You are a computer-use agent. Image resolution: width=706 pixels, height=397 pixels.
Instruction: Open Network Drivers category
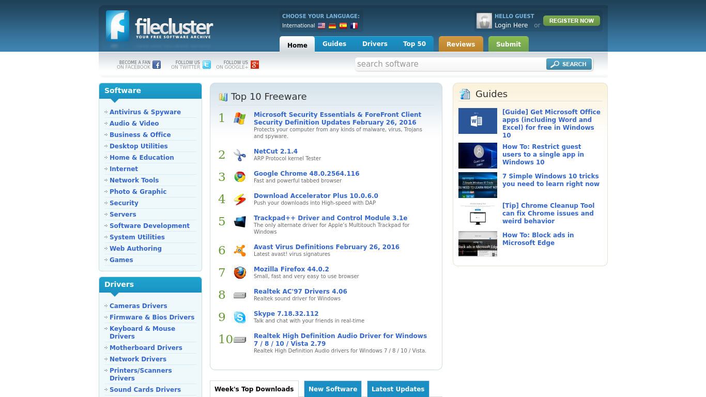138,359
